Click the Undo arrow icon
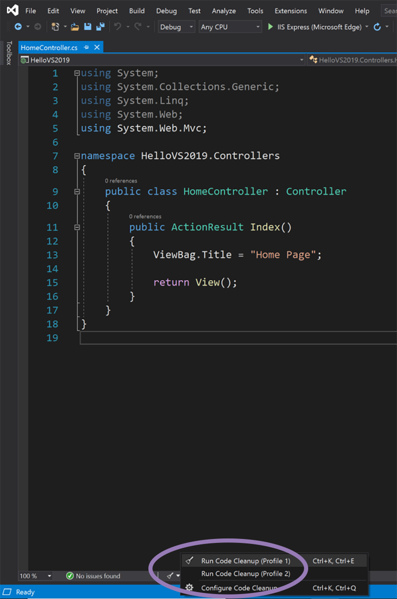 pos(118,27)
